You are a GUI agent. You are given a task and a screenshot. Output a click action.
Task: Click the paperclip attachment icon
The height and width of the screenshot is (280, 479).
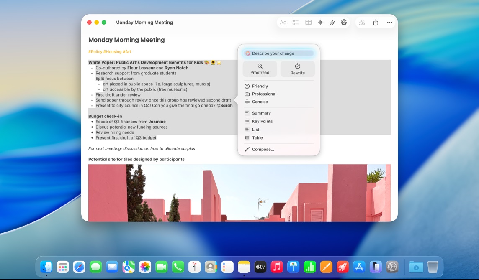[332, 23]
